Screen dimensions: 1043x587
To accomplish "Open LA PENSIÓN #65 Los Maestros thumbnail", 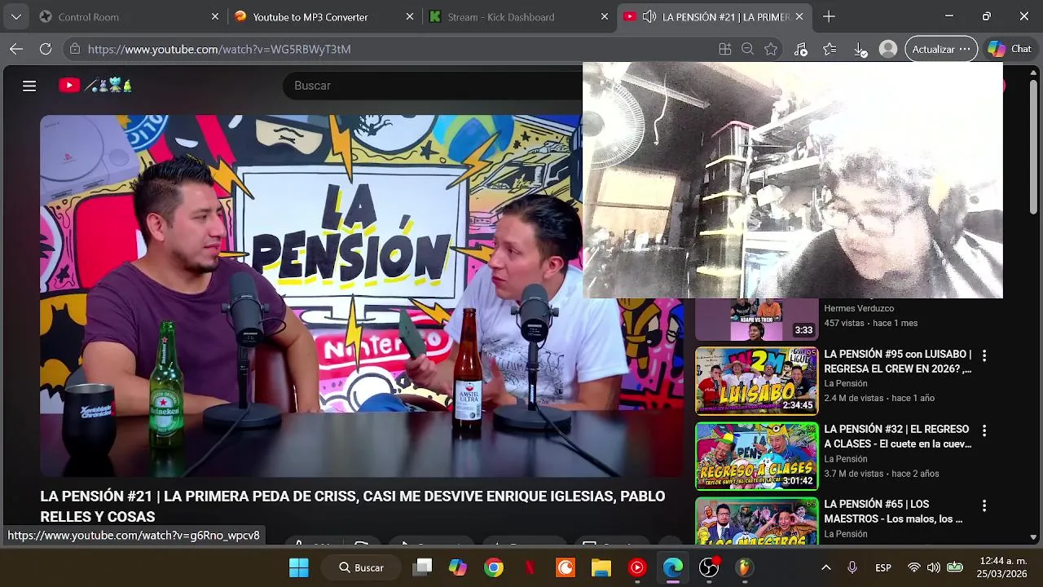I will tap(756, 521).
